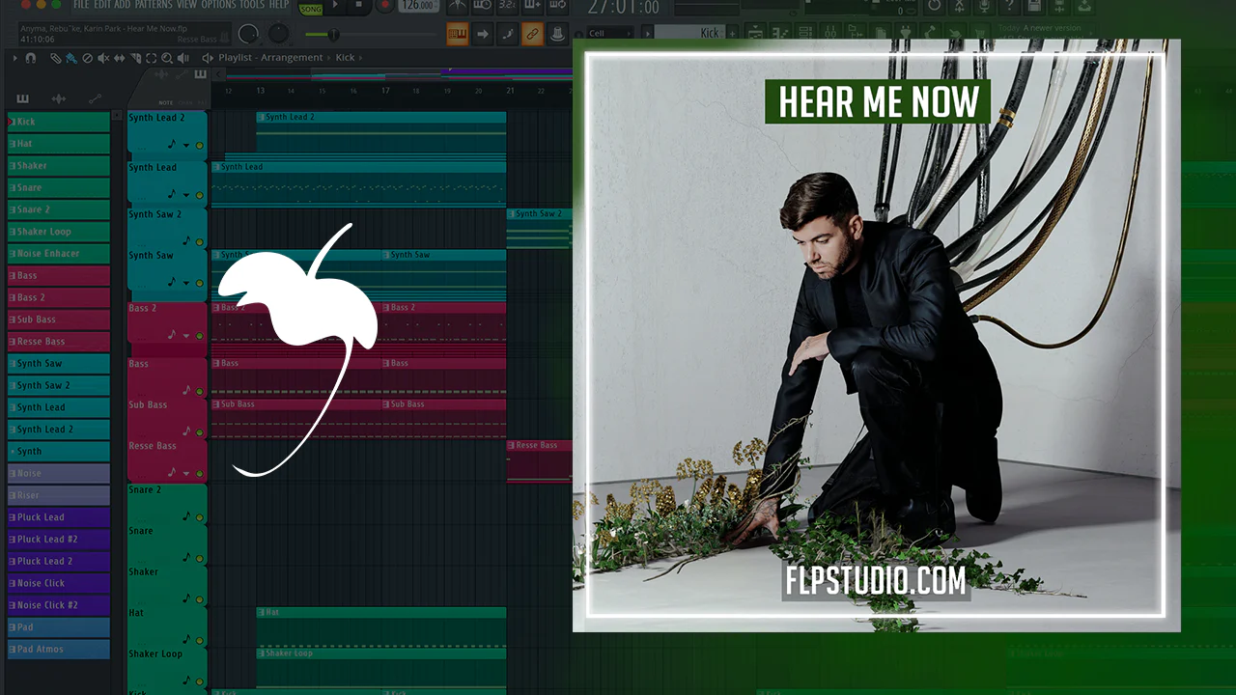This screenshot has height=695, width=1236.
Task: Open the playlist options menu arrow
Action: tap(14, 58)
